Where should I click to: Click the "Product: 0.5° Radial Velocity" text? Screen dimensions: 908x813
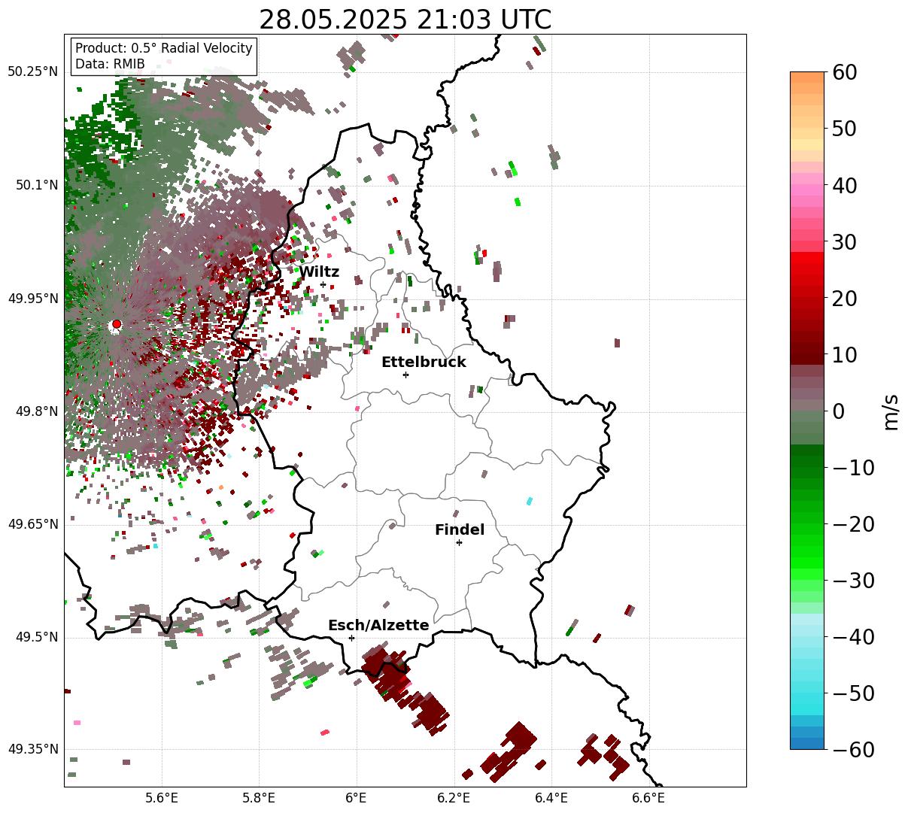164,48
